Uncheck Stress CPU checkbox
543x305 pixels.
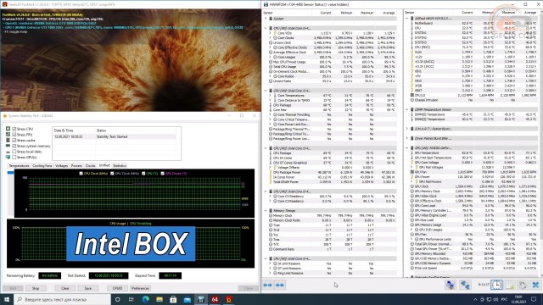14,129
